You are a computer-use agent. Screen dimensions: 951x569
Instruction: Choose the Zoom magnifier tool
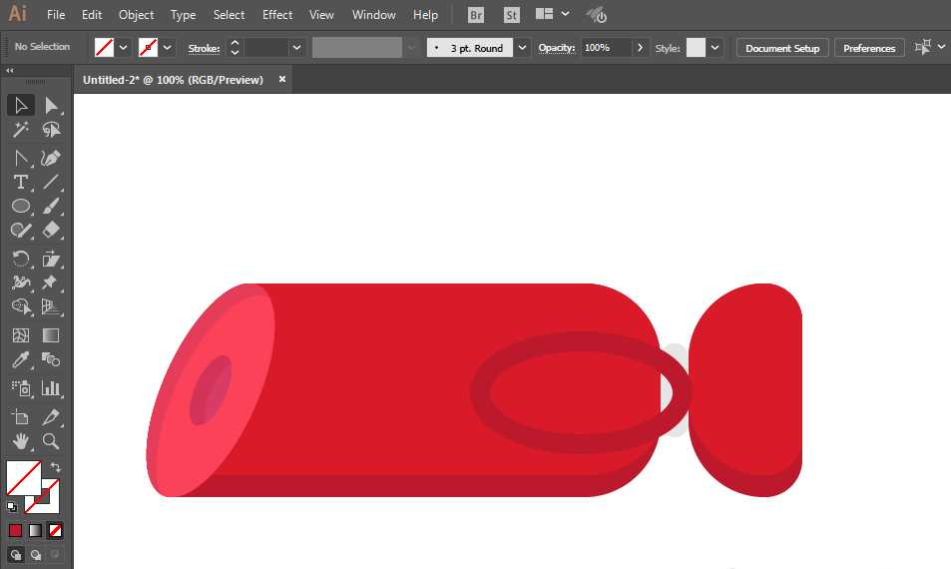(51, 441)
